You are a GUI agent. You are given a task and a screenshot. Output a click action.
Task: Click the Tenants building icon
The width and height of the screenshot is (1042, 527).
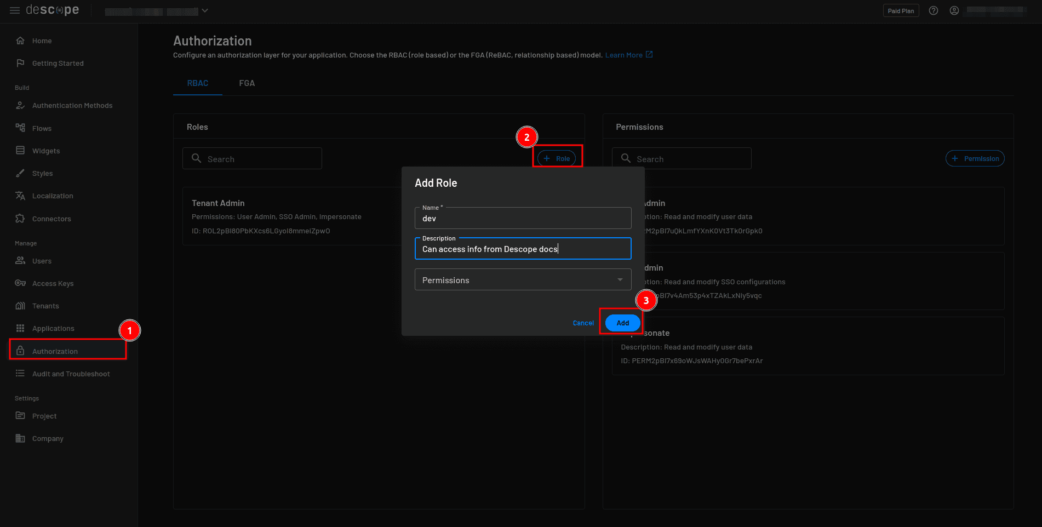(20, 306)
